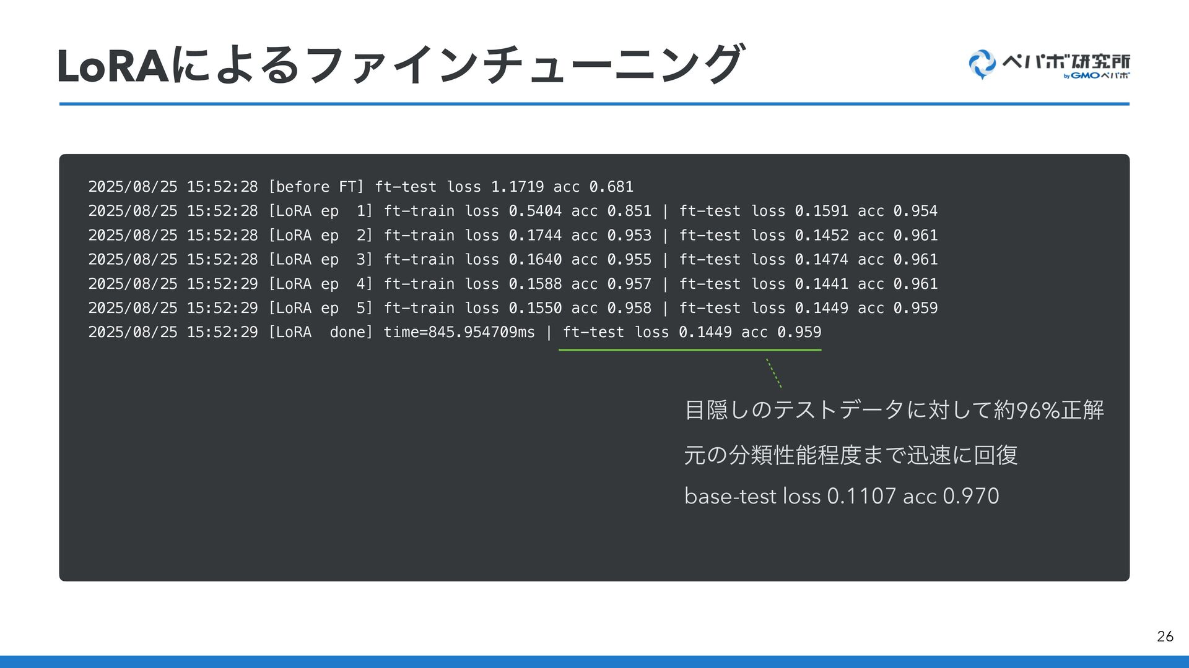Select the [before FT] ft-test loss 1.1719 log line

(x=361, y=187)
